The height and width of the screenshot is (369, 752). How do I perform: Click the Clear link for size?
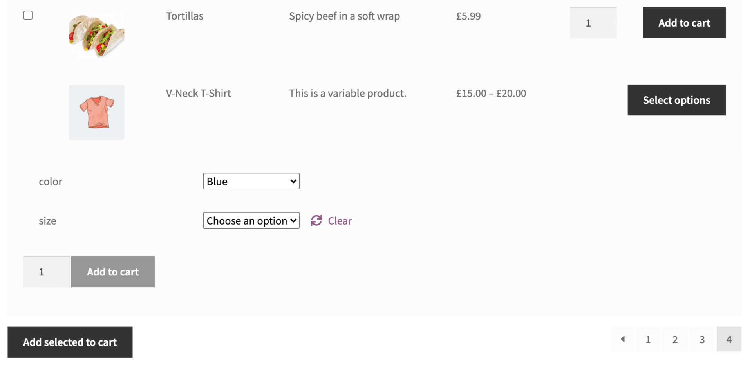(339, 220)
